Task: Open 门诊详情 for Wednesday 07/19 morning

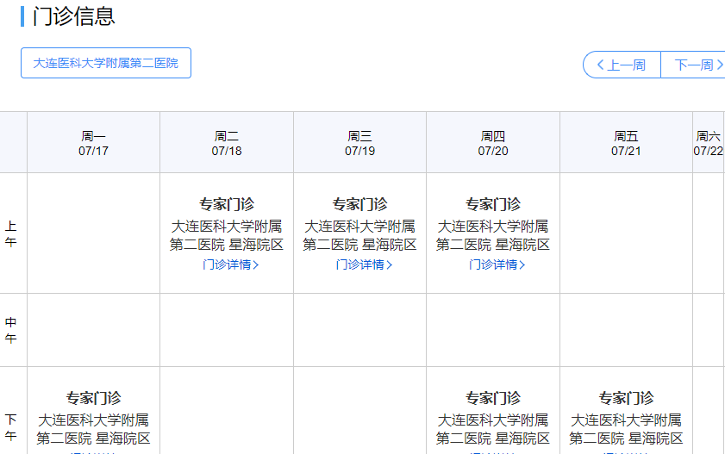Action: [x=359, y=265]
